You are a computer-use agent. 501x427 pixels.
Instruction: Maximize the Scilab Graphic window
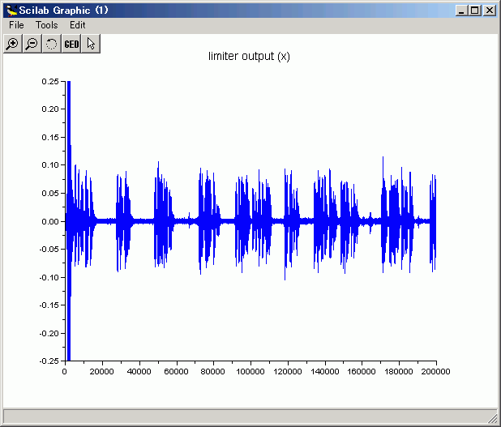[475, 11]
